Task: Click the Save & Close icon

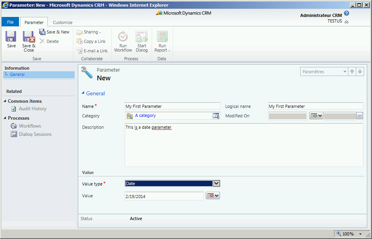Action: click(29, 37)
